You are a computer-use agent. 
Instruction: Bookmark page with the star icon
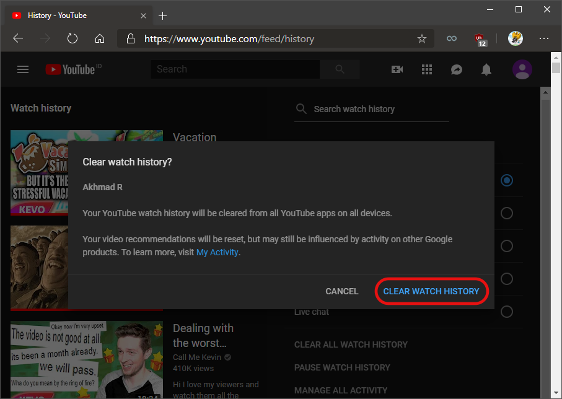pyautogui.click(x=422, y=38)
